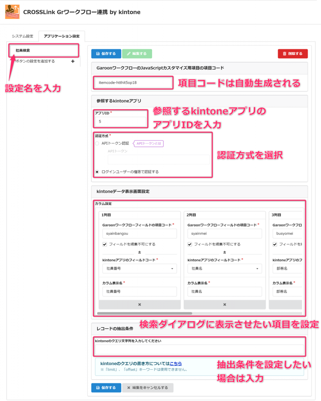Click the red 削除する button

293,54
